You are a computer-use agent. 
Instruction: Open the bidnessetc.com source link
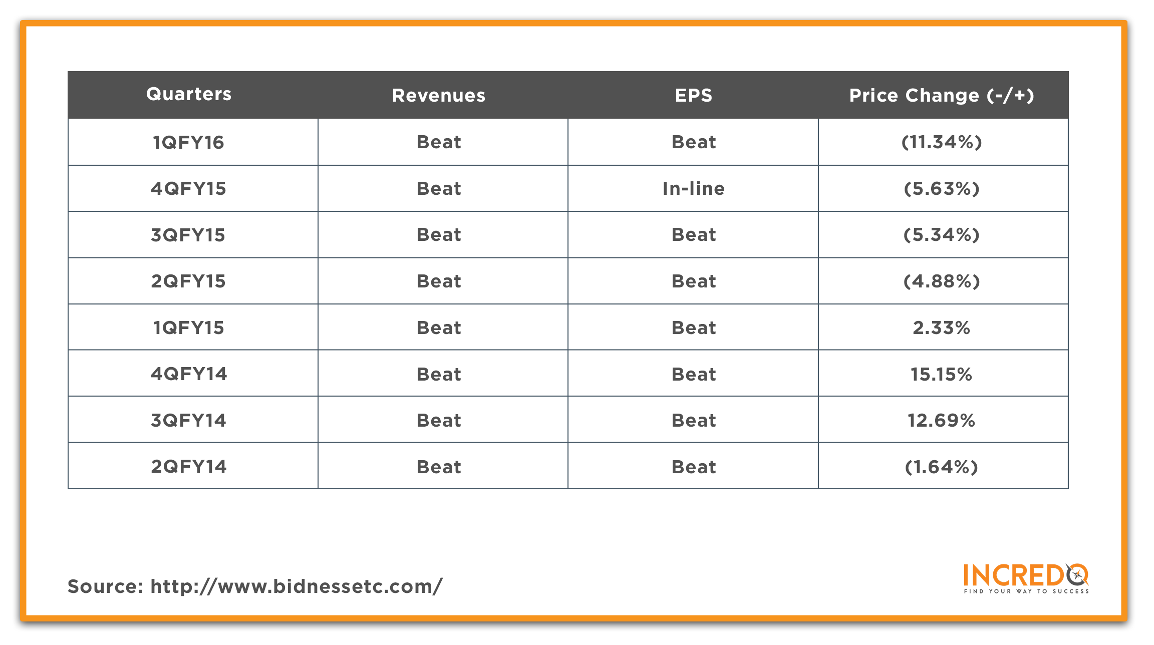(x=296, y=586)
